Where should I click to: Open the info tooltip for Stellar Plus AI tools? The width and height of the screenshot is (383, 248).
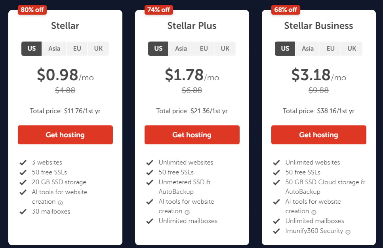(188, 212)
